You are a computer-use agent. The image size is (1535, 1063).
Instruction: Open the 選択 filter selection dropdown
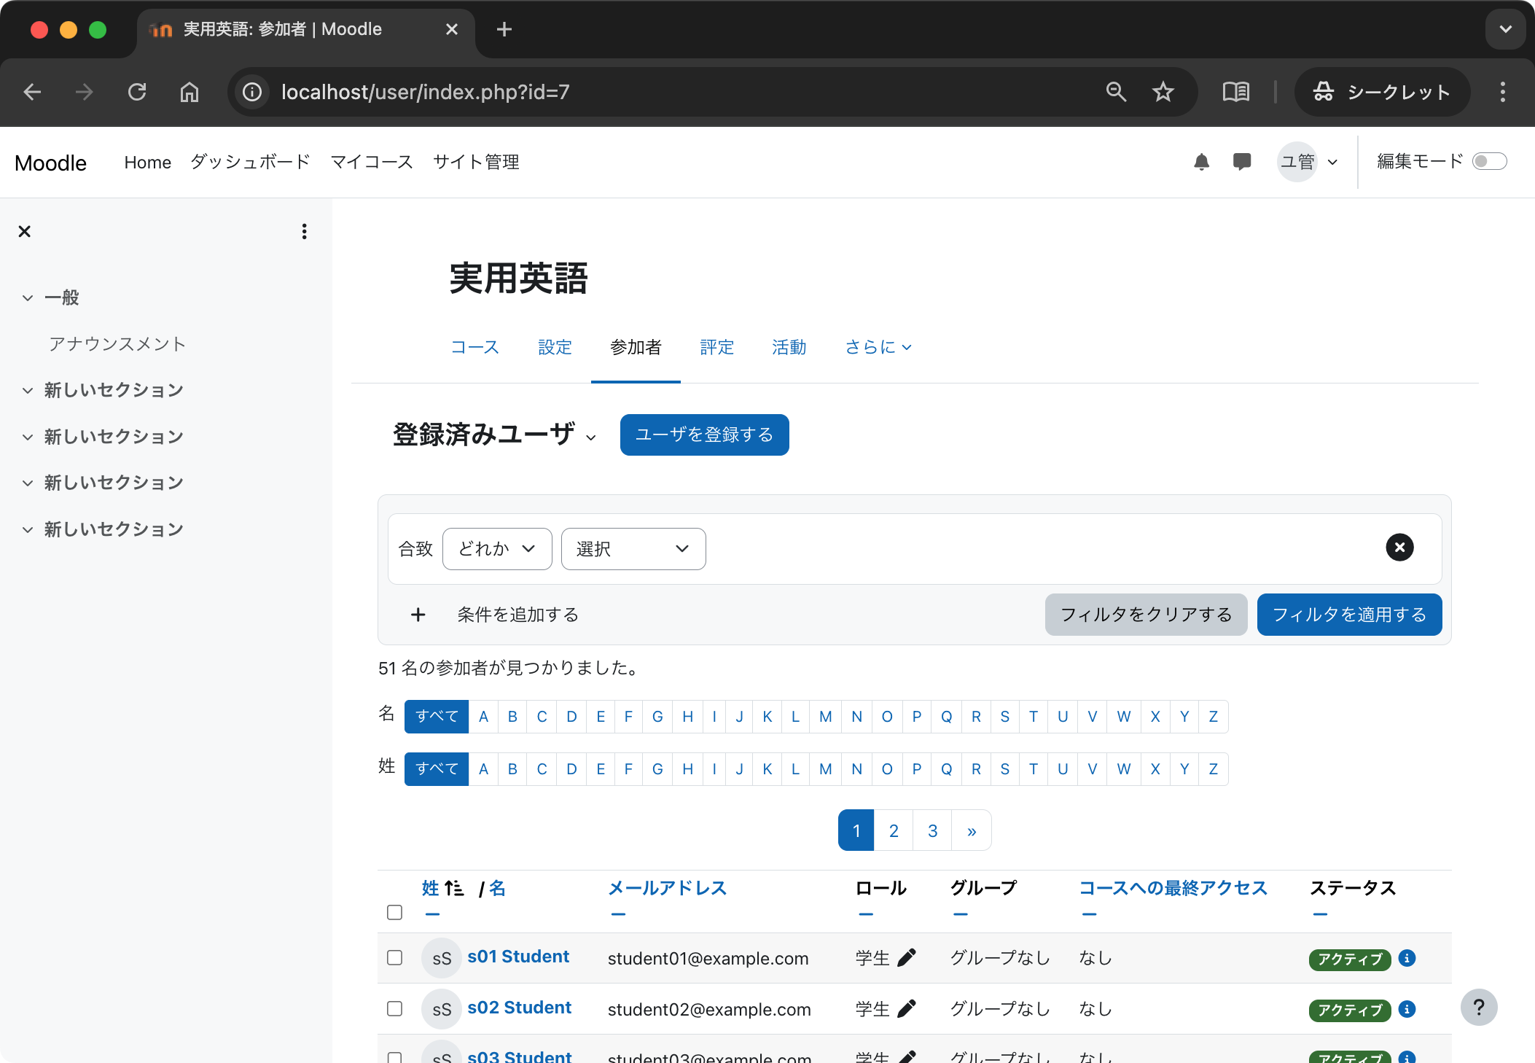[x=633, y=549]
